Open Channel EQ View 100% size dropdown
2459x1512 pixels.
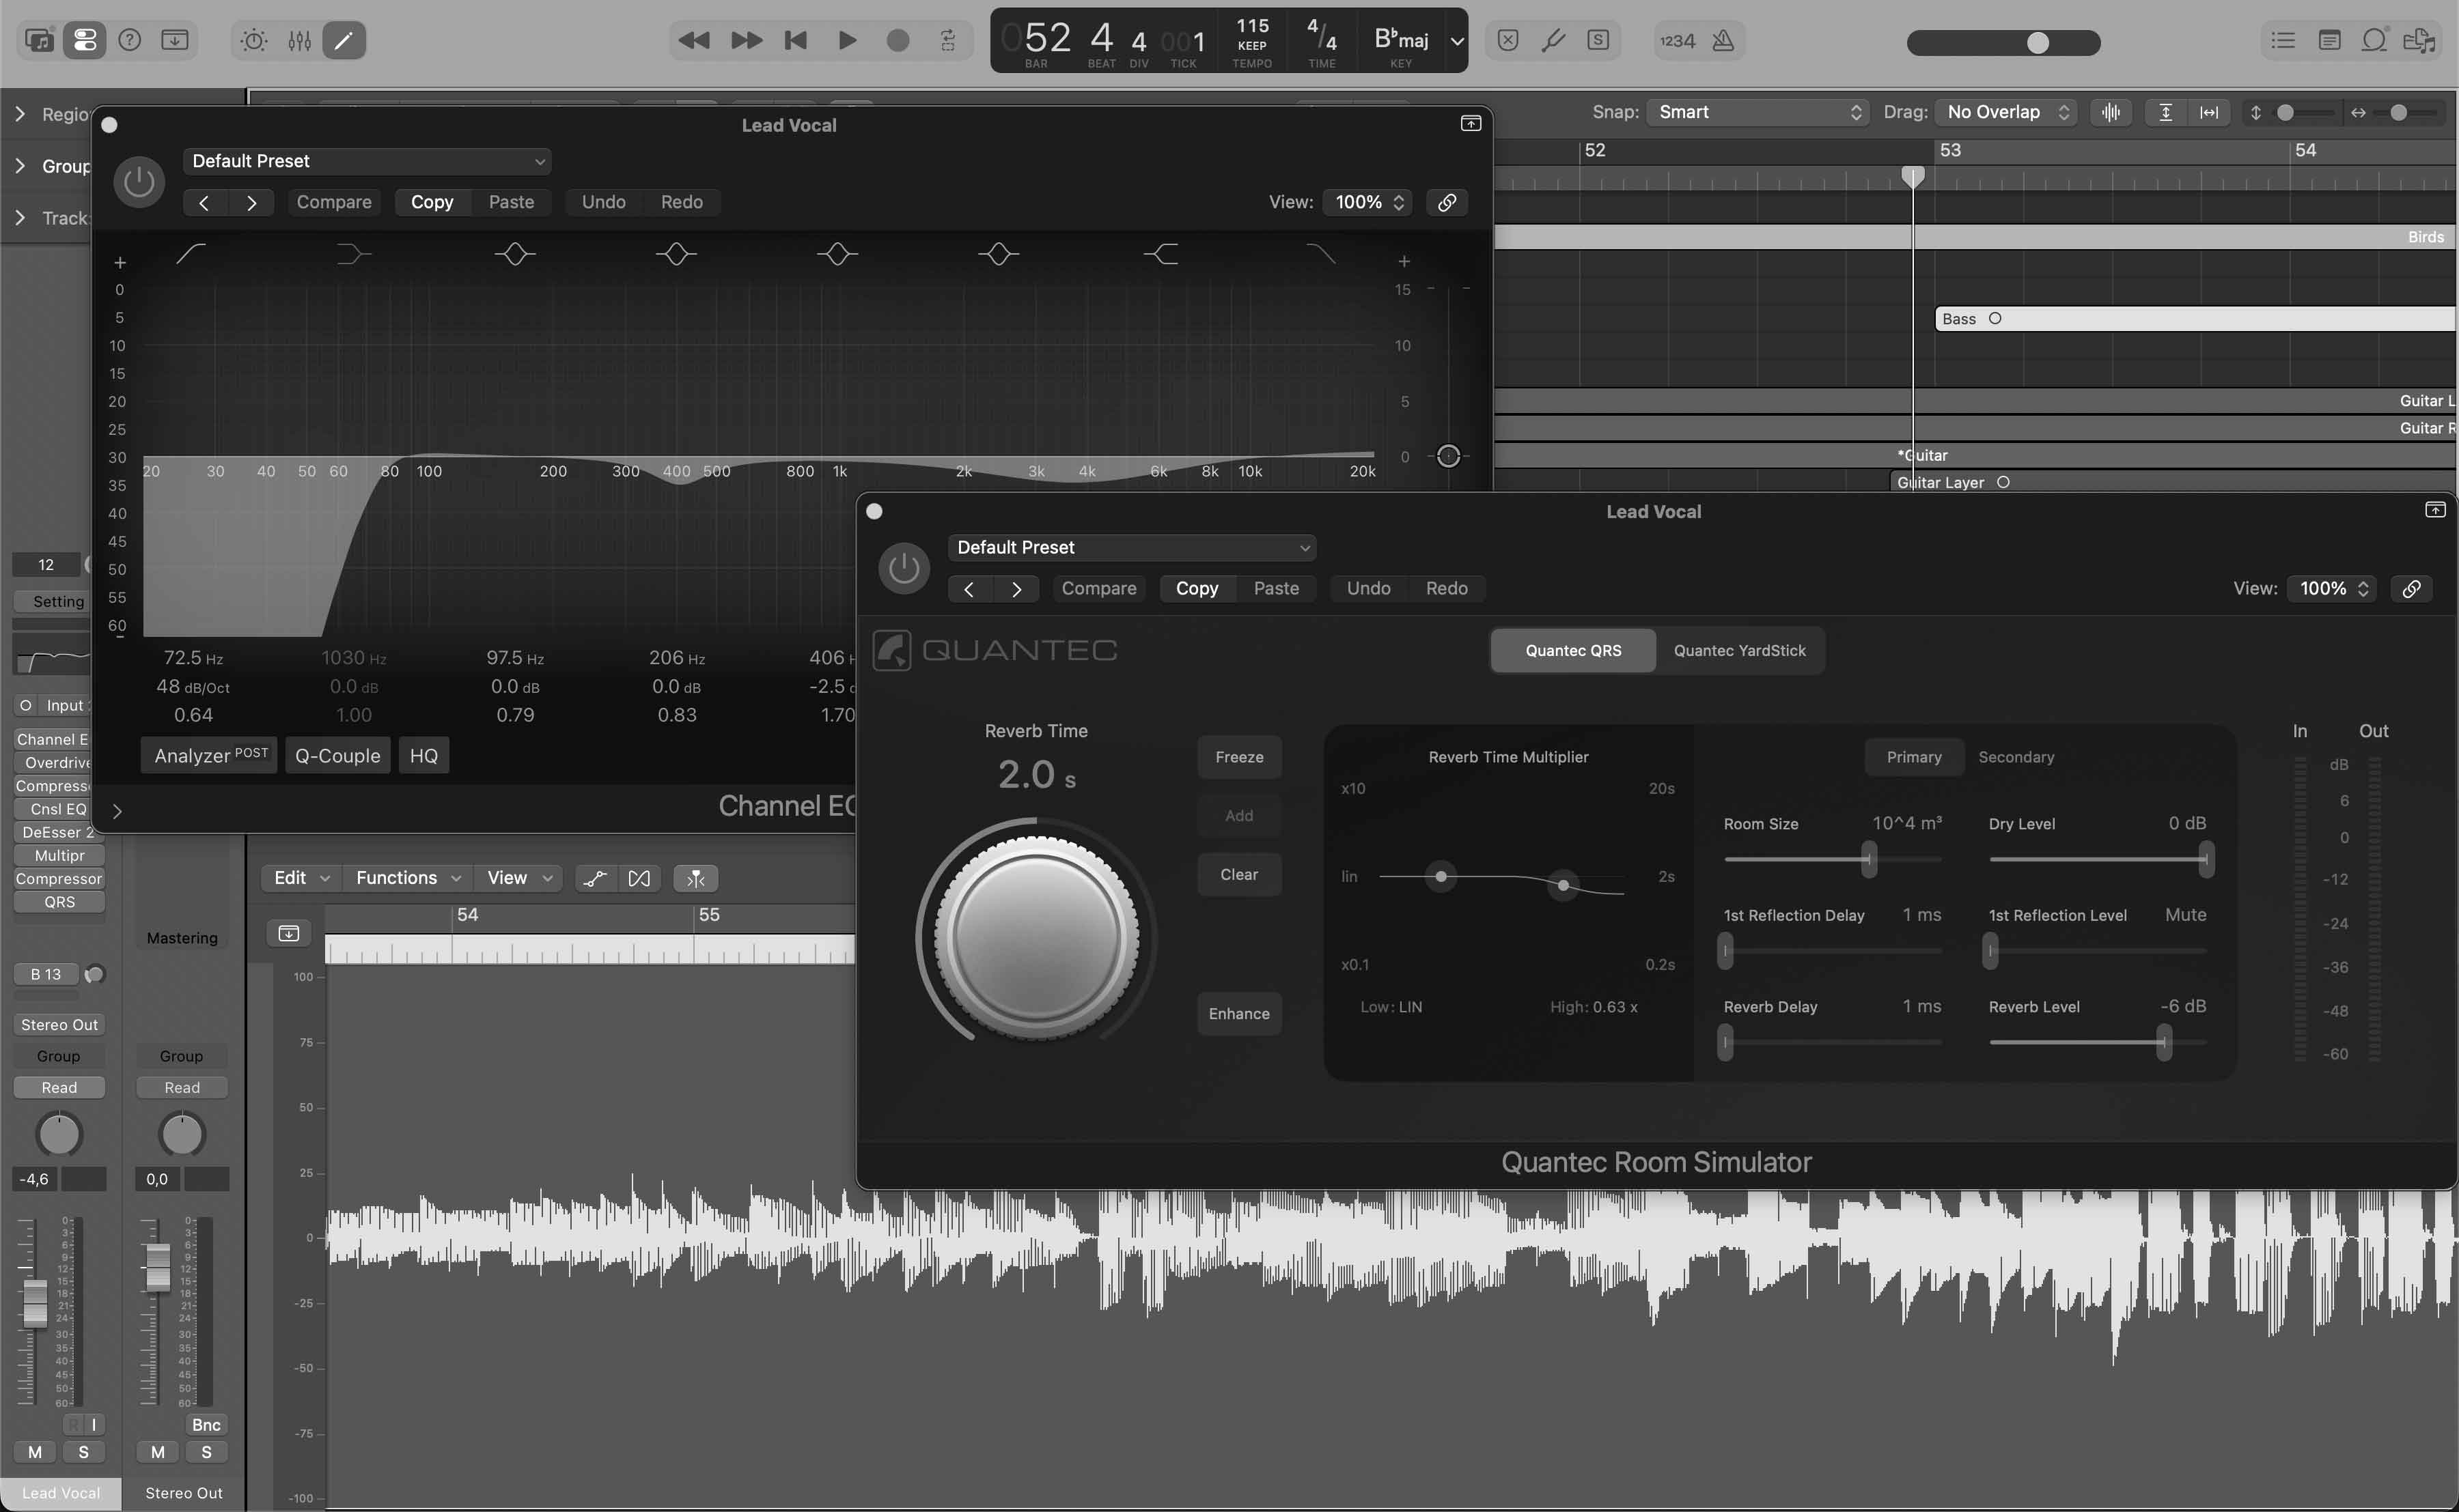pyautogui.click(x=1369, y=202)
